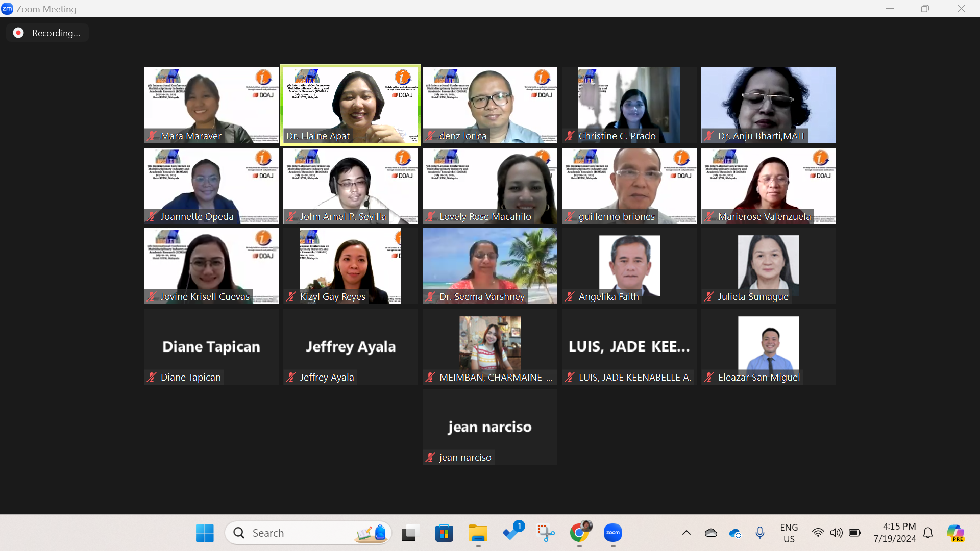This screenshot has height=551, width=980.
Task: Expand the hidden system tray icons chevron
Action: [x=687, y=533]
